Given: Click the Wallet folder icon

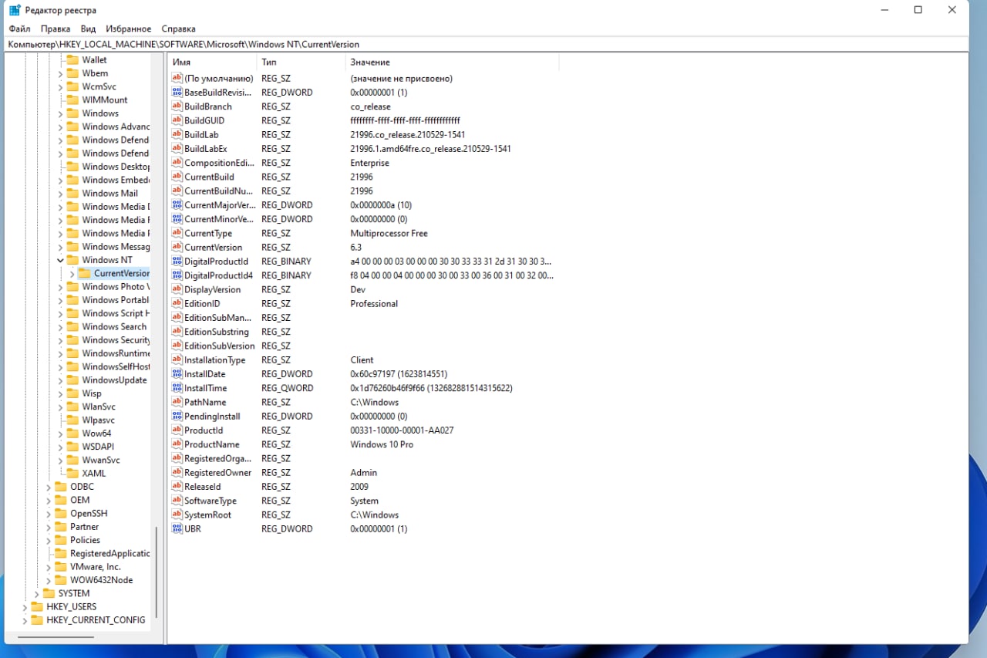Looking at the screenshot, I should 72,59.
